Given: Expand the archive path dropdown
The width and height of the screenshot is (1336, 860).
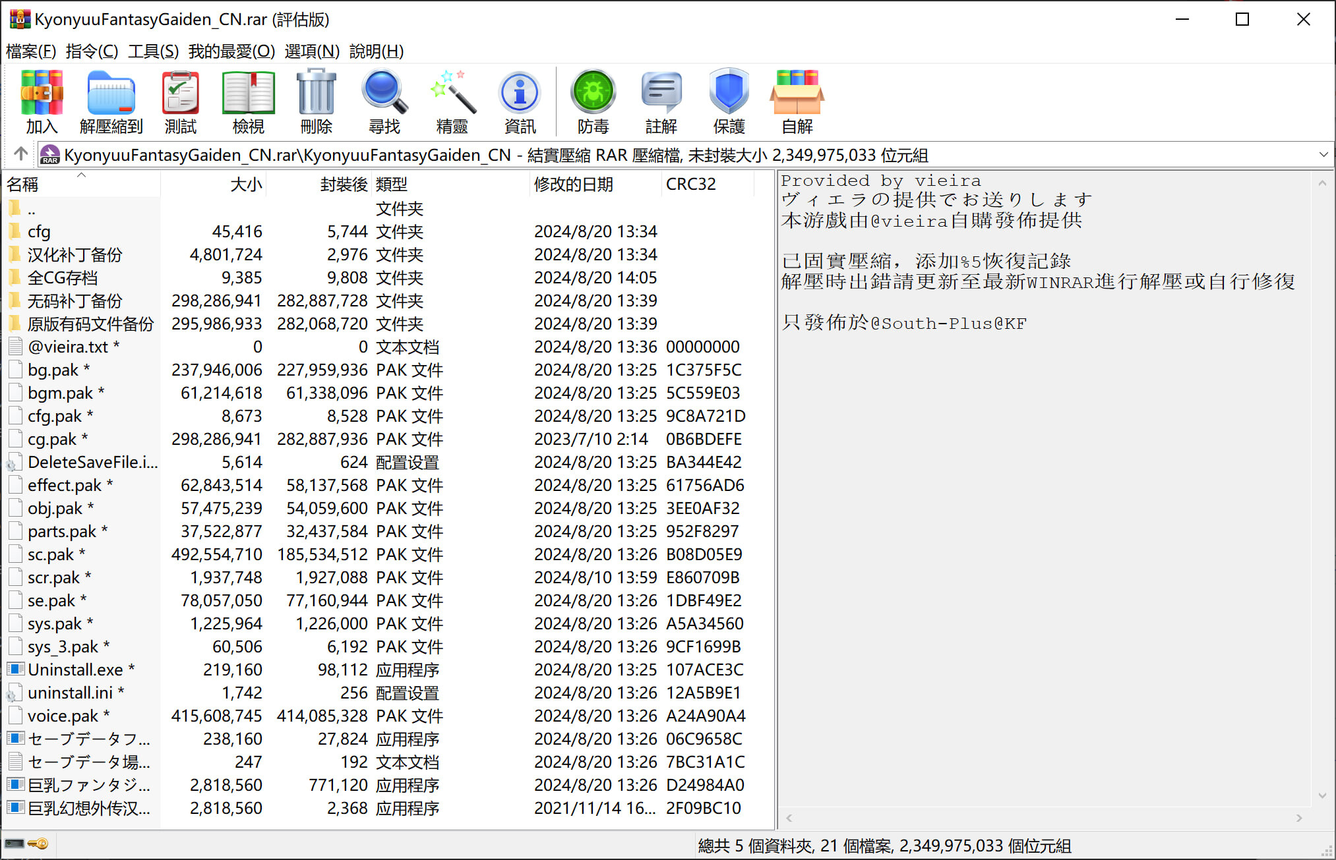Looking at the screenshot, I should point(1323,155).
